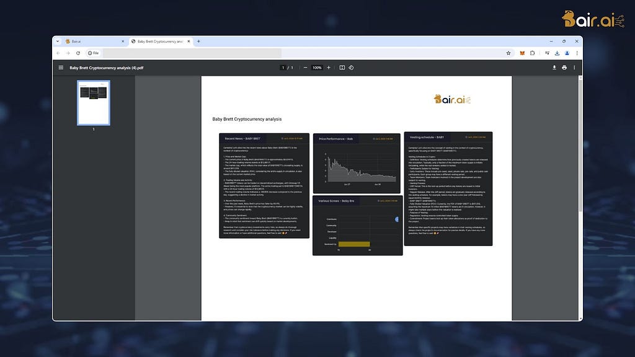Click the Bair.ai logo in PDF

452,99
